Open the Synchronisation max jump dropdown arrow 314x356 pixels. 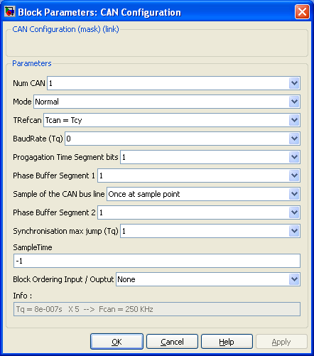pos(294,231)
